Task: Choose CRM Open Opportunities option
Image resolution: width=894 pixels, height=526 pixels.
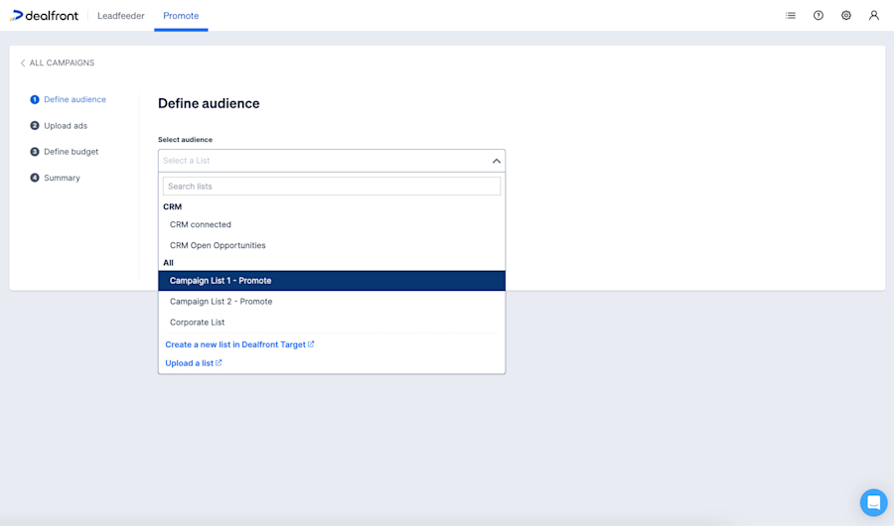Action: tap(332, 245)
